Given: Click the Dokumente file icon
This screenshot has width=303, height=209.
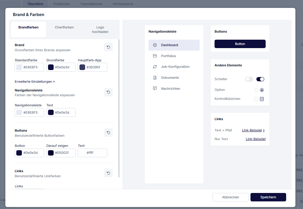Looking at the screenshot, I should [155, 78].
